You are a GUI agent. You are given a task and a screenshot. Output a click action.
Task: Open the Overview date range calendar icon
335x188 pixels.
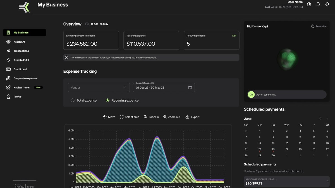tap(87, 24)
